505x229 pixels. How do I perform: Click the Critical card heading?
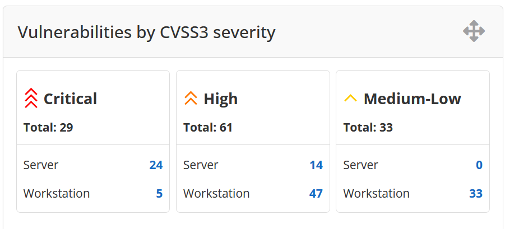pyautogui.click(x=70, y=99)
